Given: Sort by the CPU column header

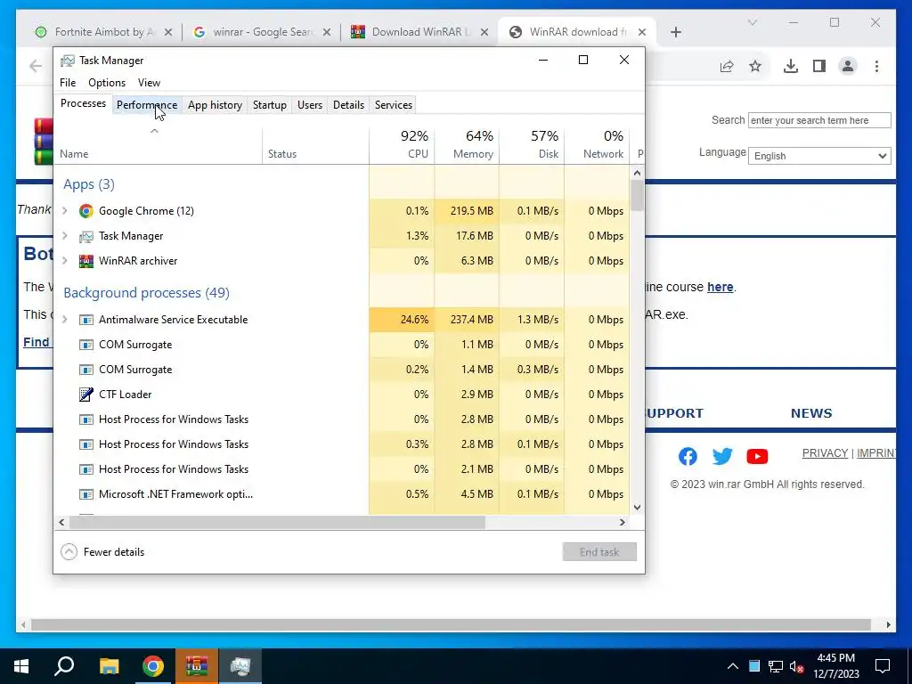Looking at the screenshot, I should click(x=402, y=143).
